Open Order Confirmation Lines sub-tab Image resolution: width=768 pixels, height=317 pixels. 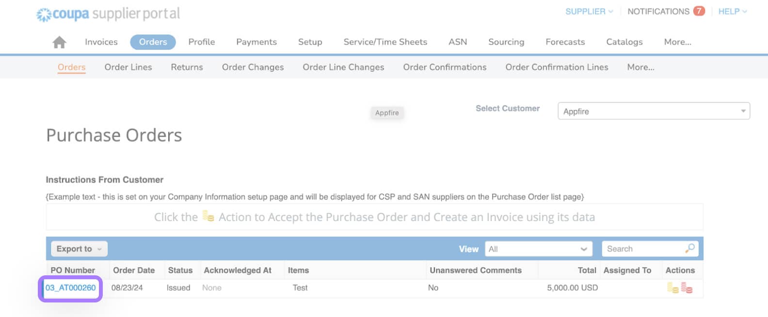click(557, 67)
